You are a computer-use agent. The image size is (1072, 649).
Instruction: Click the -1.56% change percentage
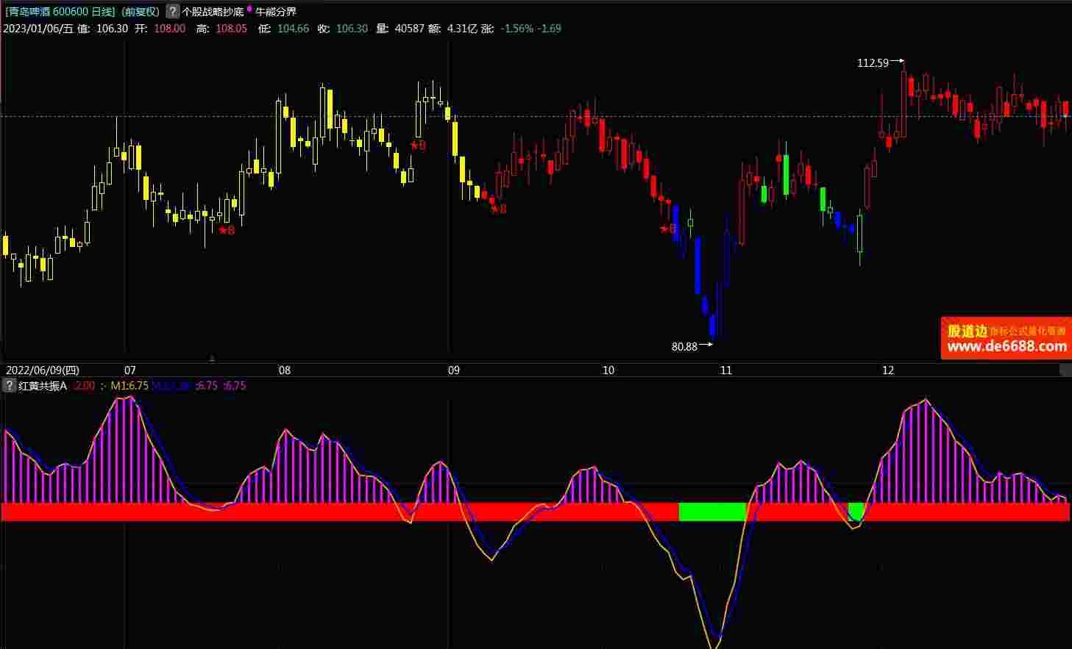pyautogui.click(x=517, y=29)
